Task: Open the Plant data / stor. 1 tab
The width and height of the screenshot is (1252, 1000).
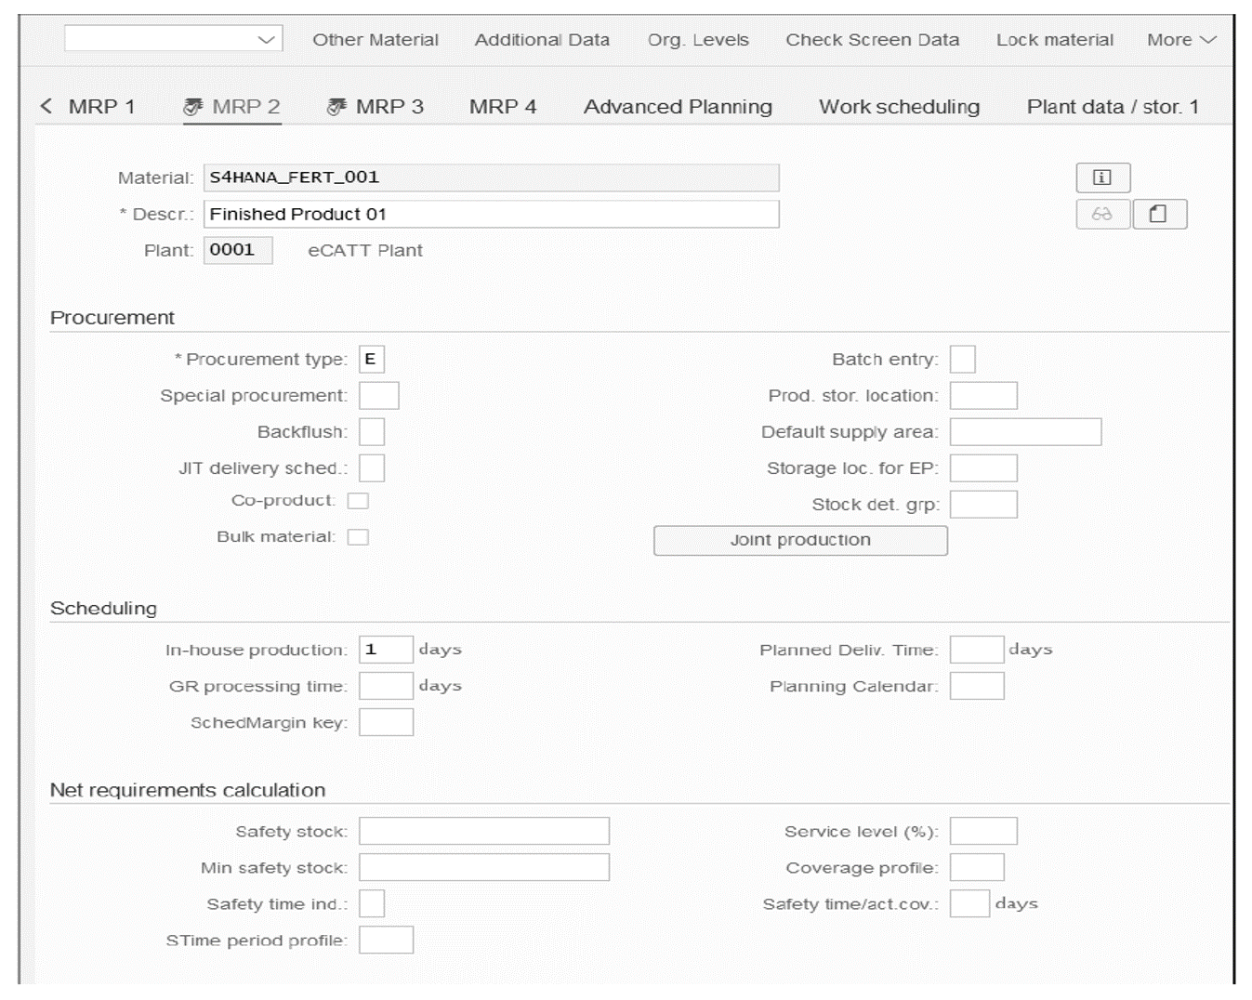Action: (x=1114, y=106)
